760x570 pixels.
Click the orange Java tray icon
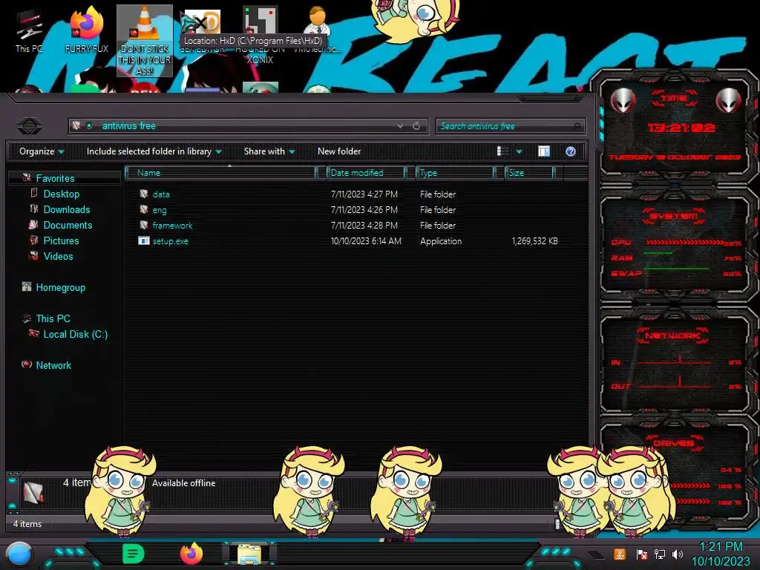(x=620, y=554)
